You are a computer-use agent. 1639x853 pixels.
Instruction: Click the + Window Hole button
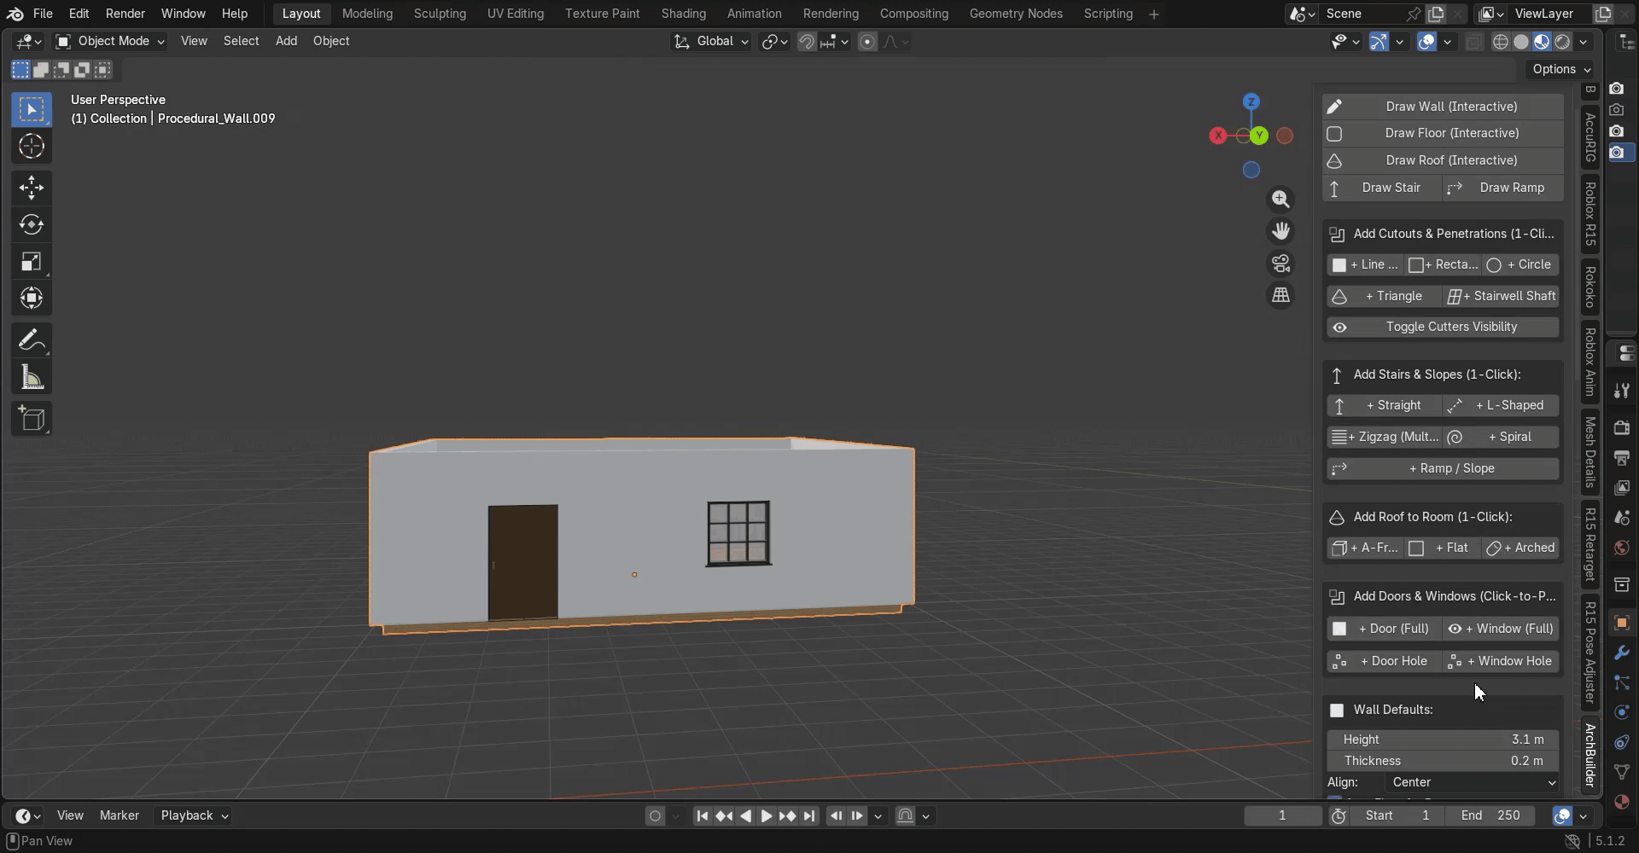coord(1502,661)
